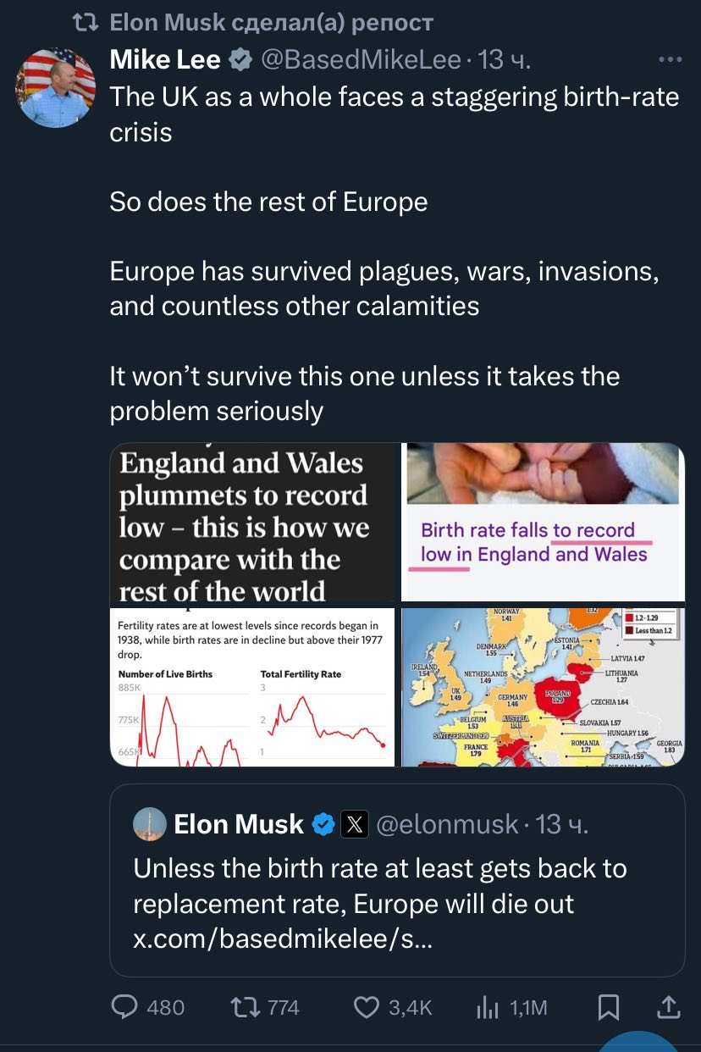Screen dimensions: 701x1052
Task: Open the England and Wales headline image
Action: 252,522
